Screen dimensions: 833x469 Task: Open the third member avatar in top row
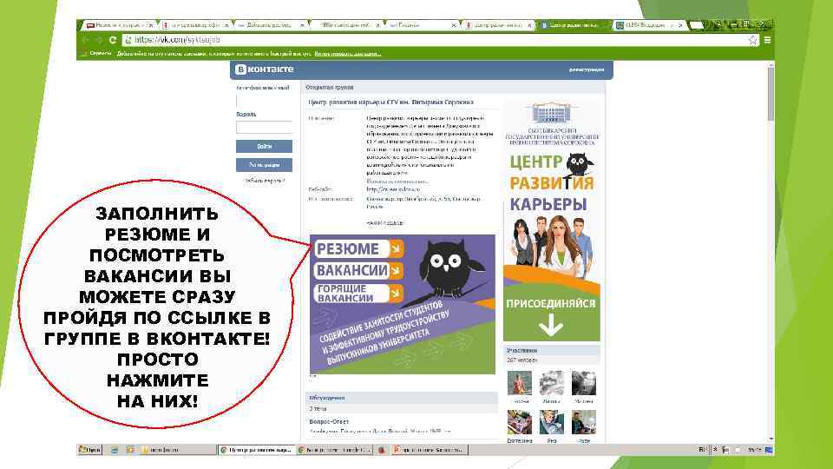pos(583,382)
